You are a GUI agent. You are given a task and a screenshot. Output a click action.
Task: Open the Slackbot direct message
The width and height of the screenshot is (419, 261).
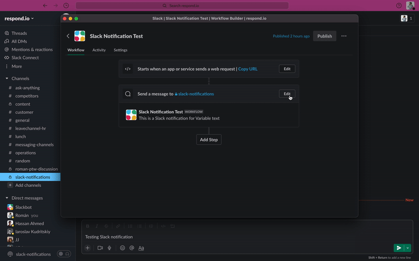click(23, 207)
